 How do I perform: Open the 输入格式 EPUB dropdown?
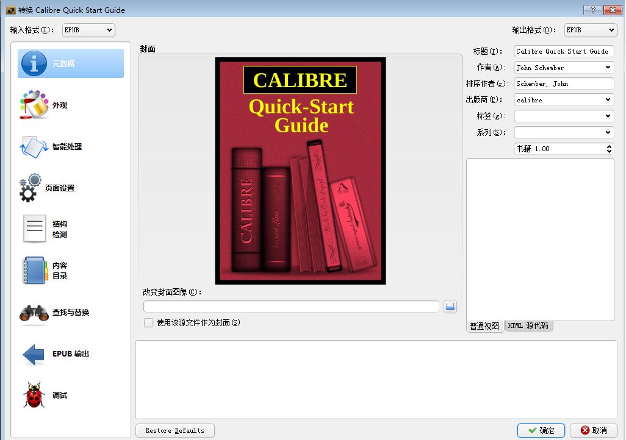coord(88,30)
